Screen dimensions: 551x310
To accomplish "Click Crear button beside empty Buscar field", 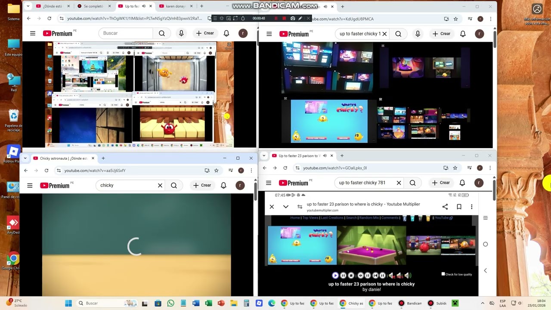I will pos(205,33).
